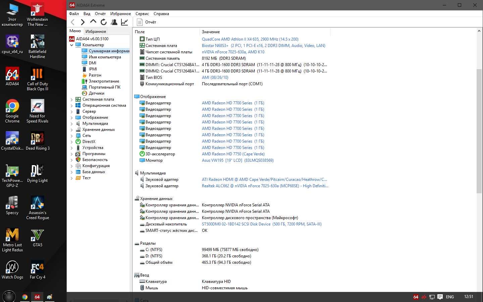Open the Избранное menu in menu bar
Screen dimensions: 483x302
(x=120, y=14)
